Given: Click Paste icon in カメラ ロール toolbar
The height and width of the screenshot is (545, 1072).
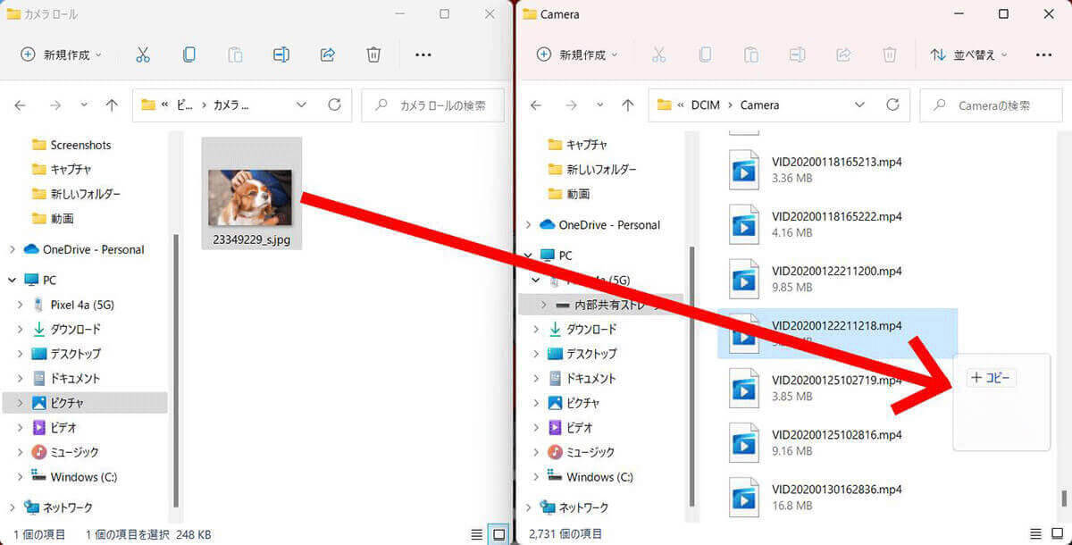Looking at the screenshot, I should 235,54.
